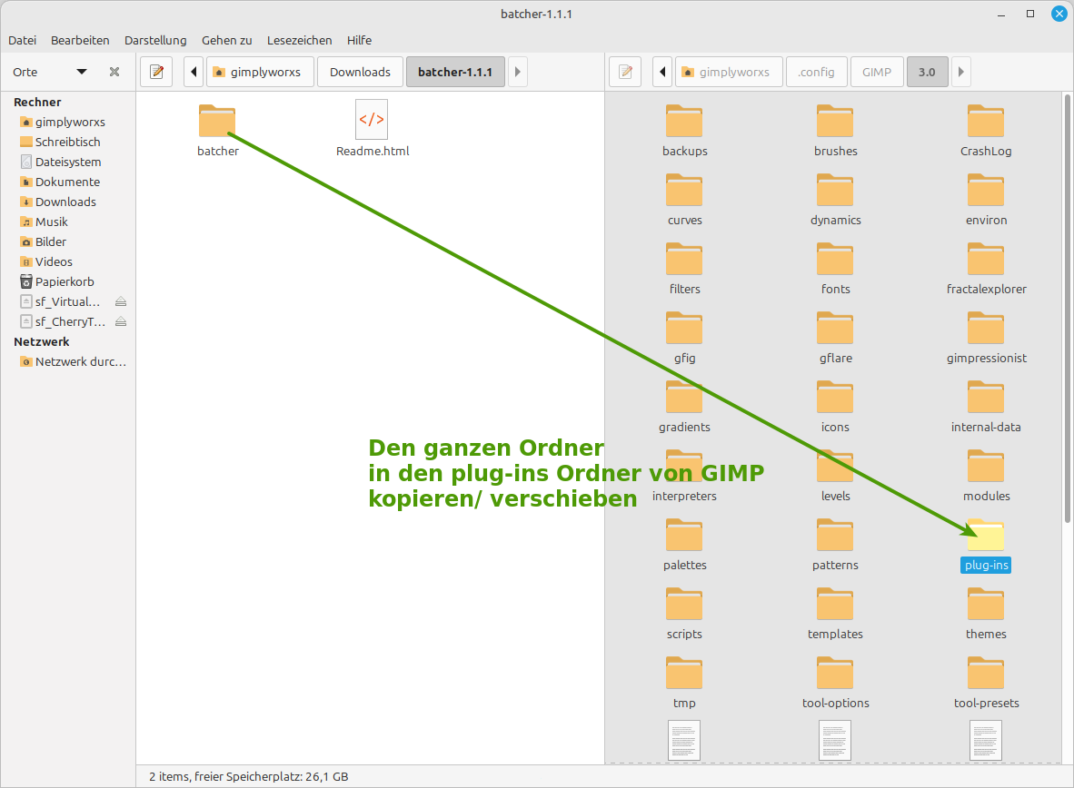Screen dimensions: 1074x788
Task: Eject the sf_CherryT... volume
Action: click(121, 321)
